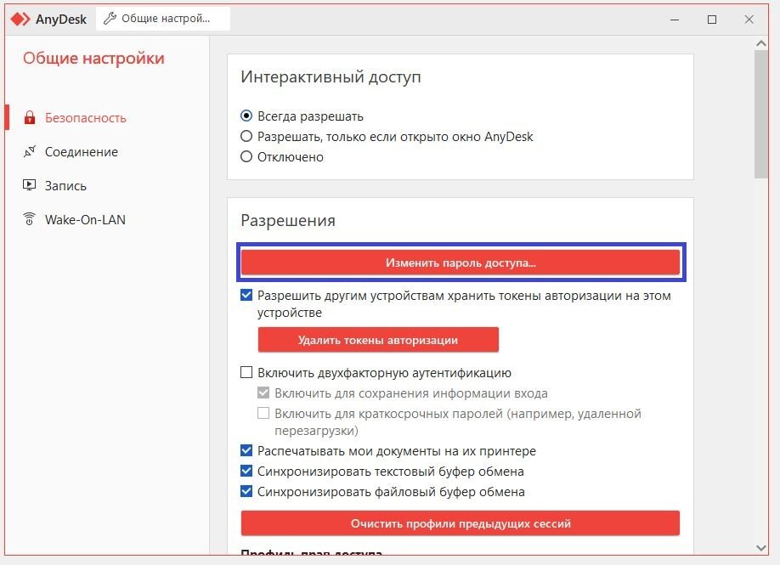Click the red lock icon for Безопасность
Screen dimensions: 780x565
(x=30, y=118)
